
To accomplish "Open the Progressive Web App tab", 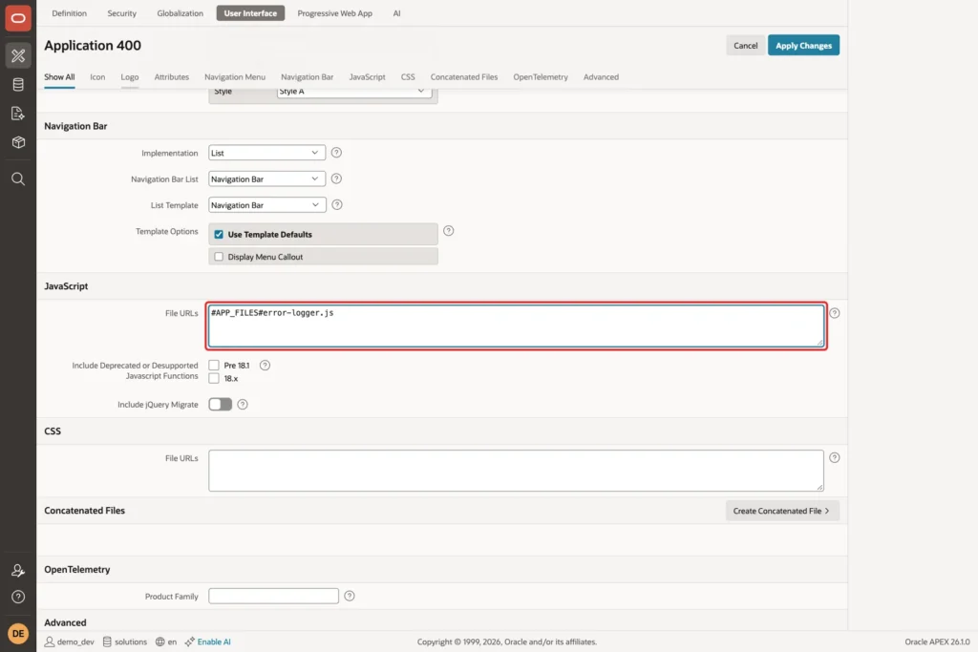I will coord(335,13).
